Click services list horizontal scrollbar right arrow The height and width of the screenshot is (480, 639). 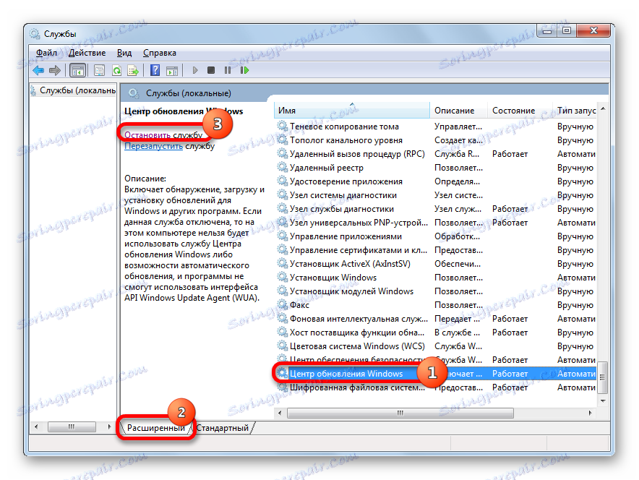[590, 413]
